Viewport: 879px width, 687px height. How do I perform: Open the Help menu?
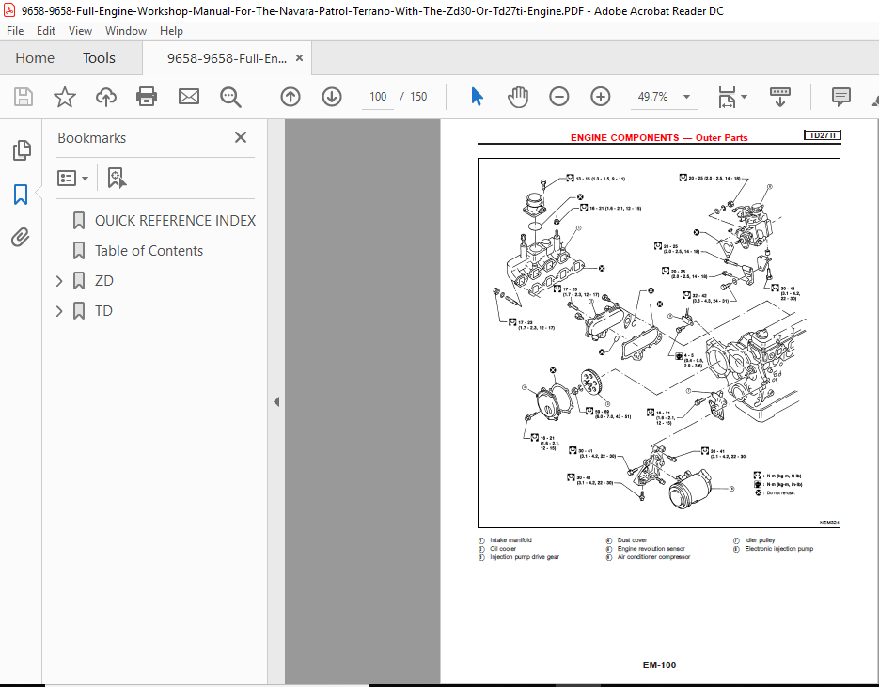click(171, 31)
